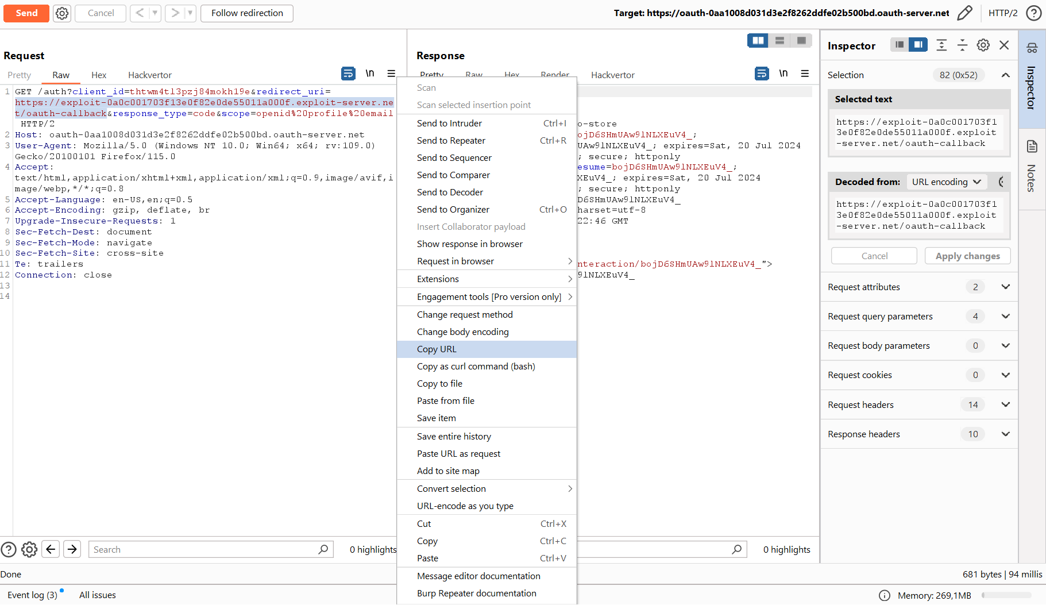Click request search magnifier icon
1046x605 pixels.
point(323,549)
